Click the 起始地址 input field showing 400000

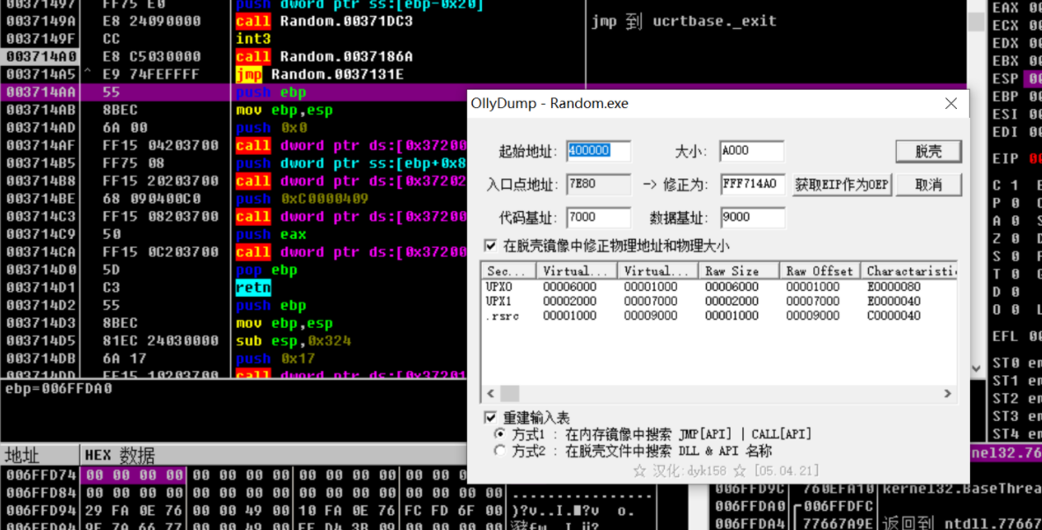600,151
